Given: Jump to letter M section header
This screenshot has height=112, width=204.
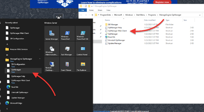Looking at the screenshot, I should 7,55.
